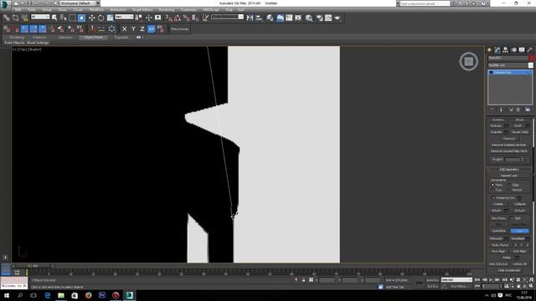Open the selection filter dropdown
Screen dimensions: 536x301
click(x=40, y=17)
